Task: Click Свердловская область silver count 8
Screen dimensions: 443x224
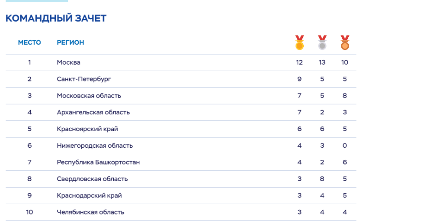Action: click(x=322, y=179)
